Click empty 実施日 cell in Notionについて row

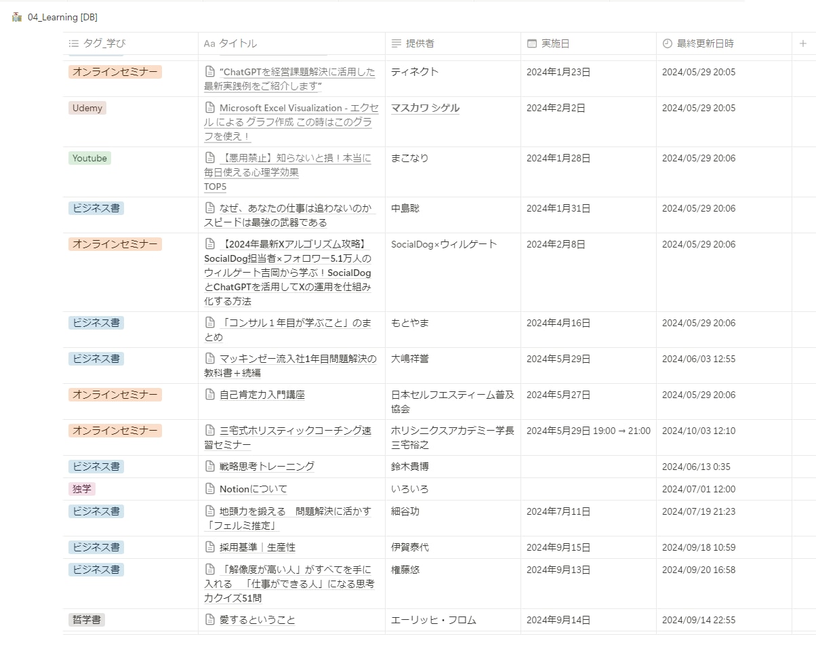(588, 489)
